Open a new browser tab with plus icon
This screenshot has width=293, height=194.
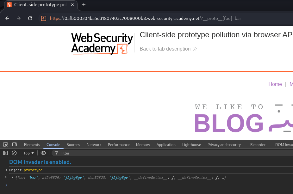[x=84, y=5]
